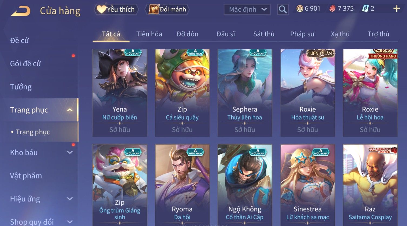This screenshot has width=407, height=226.
Task: Tap the chest icon in Đổi mảnh
Action: [154, 9]
